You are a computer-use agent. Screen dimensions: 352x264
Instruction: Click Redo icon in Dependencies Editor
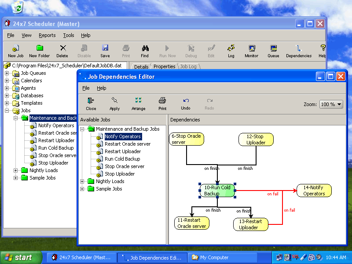pos(209,100)
